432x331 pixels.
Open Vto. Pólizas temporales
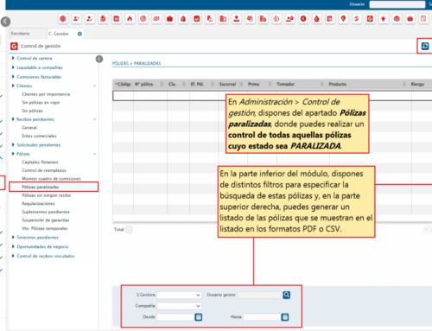tap(45, 228)
